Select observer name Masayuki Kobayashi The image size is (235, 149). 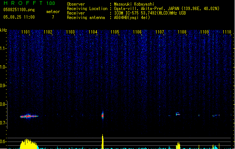[x=134, y=4]
